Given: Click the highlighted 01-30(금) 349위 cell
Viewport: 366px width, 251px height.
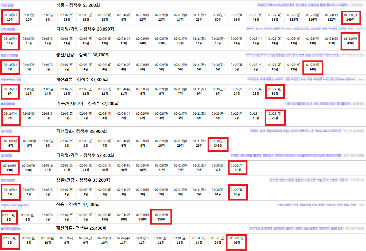Looking at the screenshot, I should click(218, 143).
